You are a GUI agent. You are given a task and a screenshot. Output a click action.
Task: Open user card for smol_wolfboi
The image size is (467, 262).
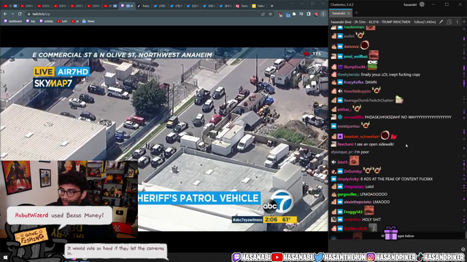point(355,57)
